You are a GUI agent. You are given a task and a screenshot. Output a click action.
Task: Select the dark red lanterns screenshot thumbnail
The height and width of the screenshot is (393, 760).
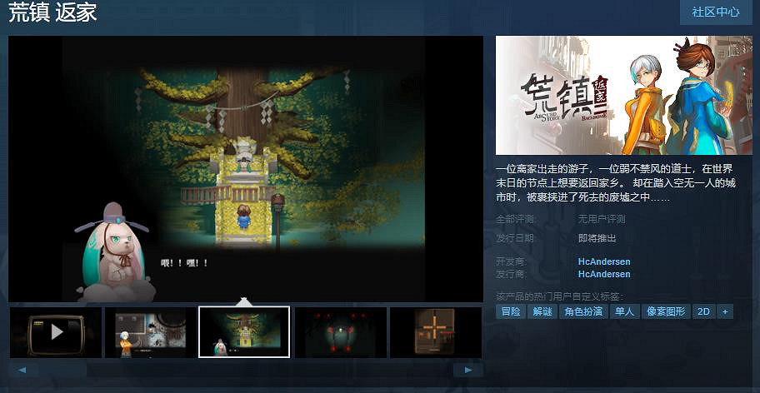coord(340,332)
